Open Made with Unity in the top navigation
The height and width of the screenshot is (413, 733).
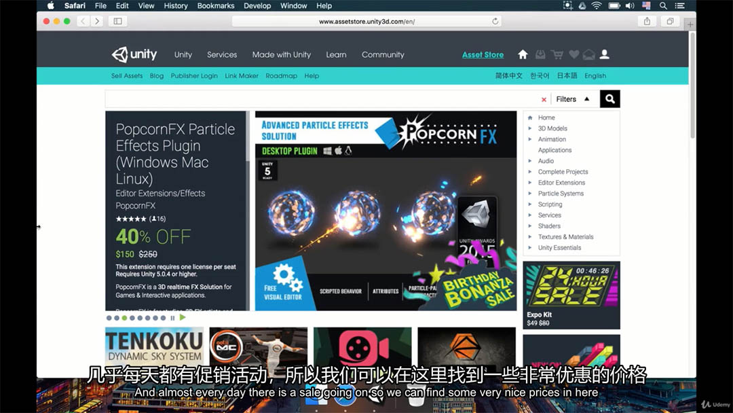pyautogui.click(x=282, y=55)
